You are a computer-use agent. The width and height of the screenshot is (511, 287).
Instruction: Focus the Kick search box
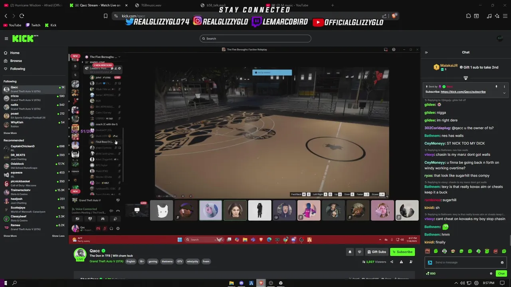click(x=255, y=39)
